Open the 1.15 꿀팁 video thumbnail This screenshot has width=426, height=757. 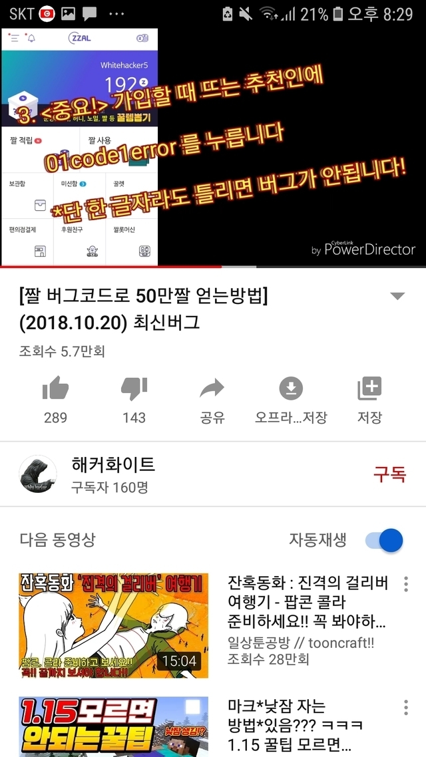click(x=114, y=726)
